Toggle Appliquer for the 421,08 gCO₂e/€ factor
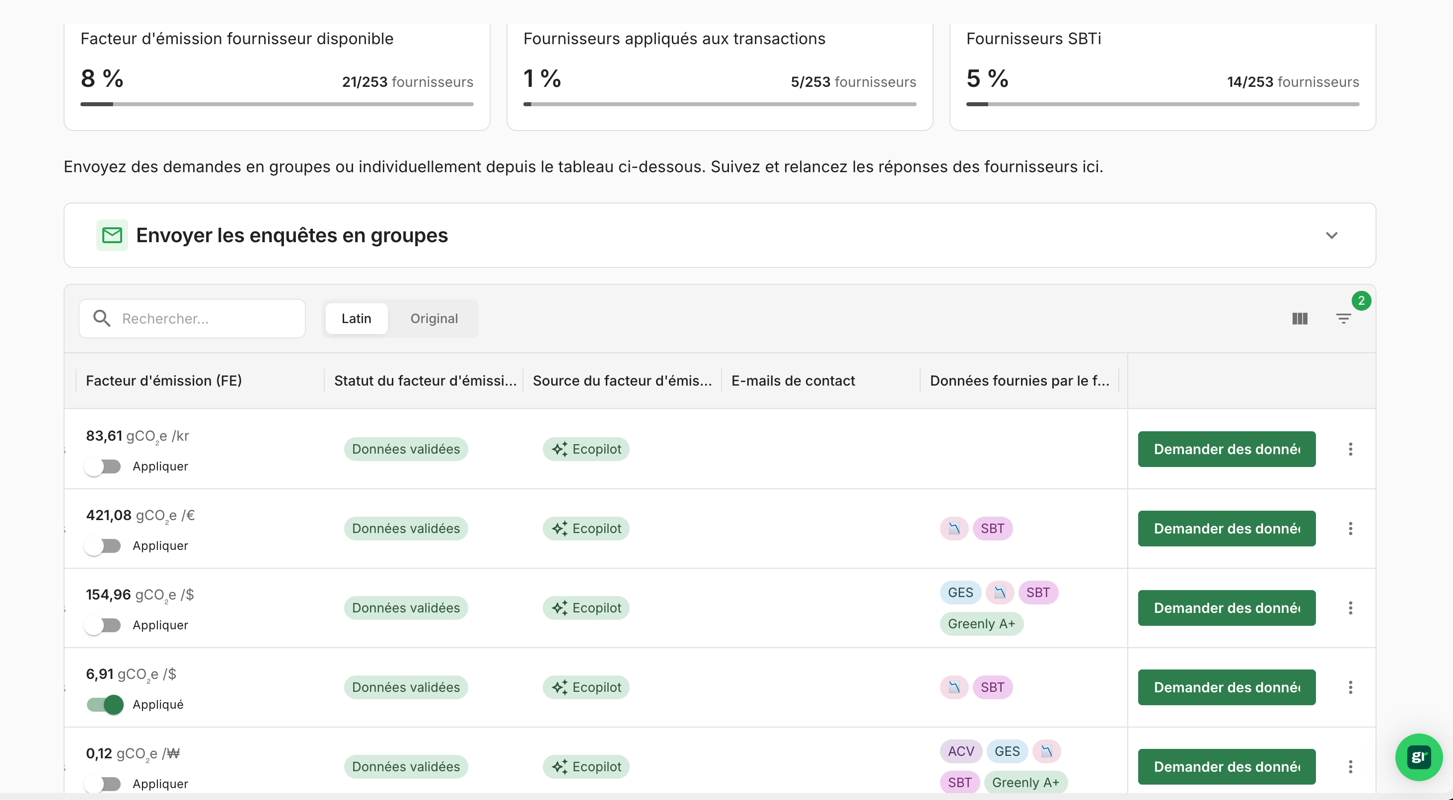The height and width of the screenshot is (800, 1453). pyautogui.click(x=103, y=546)
